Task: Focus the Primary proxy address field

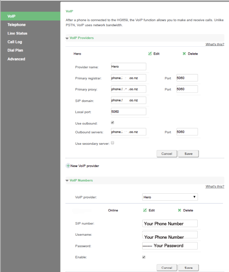Action: 128,89
